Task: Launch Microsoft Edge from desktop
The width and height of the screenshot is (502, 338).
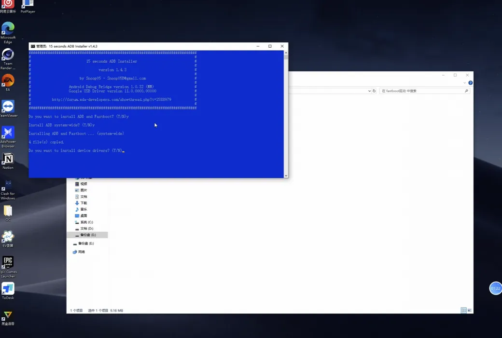Action: click(x=8, y=33)
